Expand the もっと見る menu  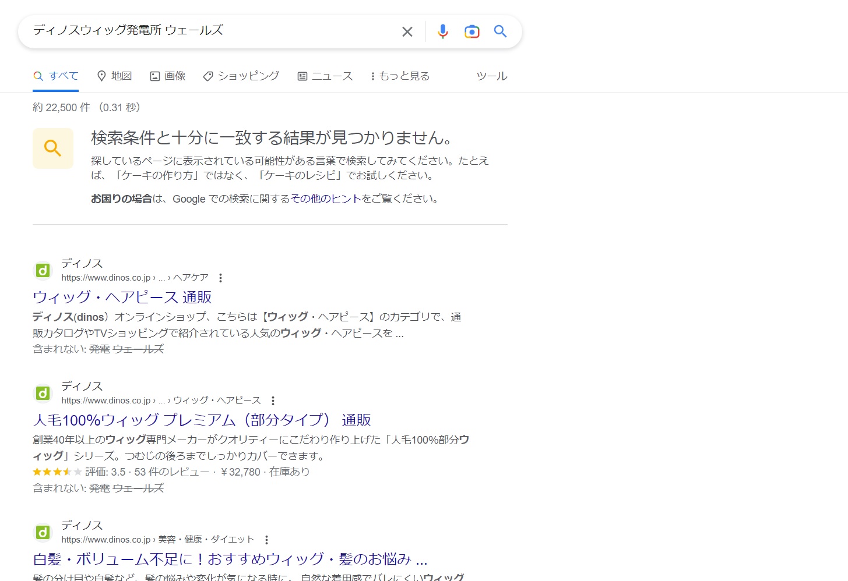click(x=400, y=76)
